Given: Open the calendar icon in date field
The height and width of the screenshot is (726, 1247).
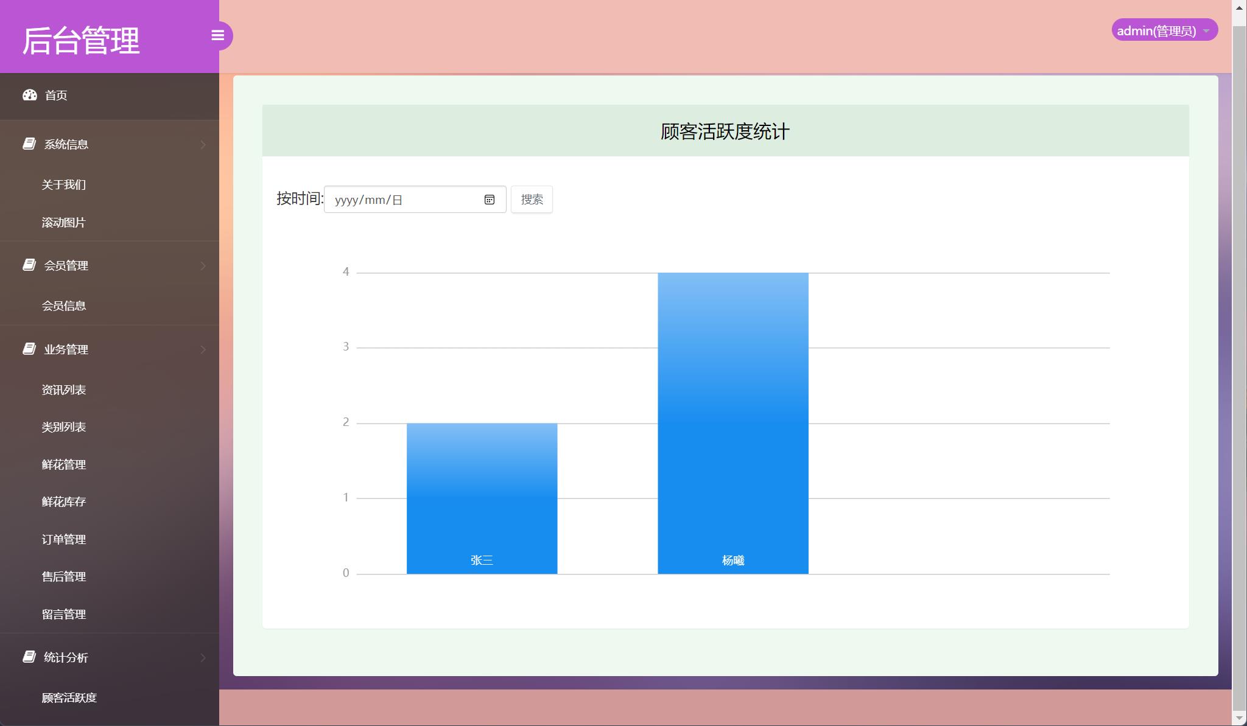Looking at the screenshot, I should click(490, 199).
